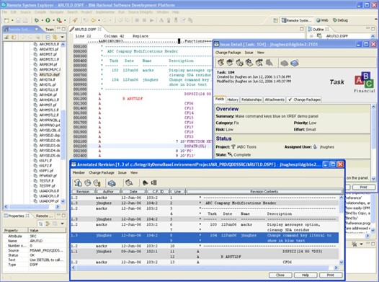Image resolution: width=379 pixels, height=282 pixels.
Task: Open the Outline view tab
Action: coord(318,30)
